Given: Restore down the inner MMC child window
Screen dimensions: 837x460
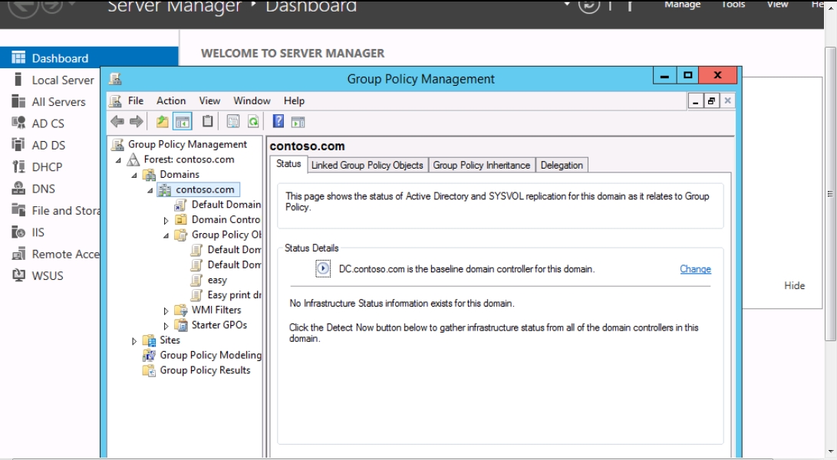Looking at the screenshot, I should (711, 101).
